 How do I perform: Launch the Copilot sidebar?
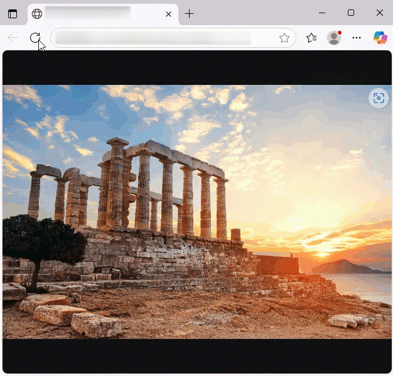380,38
